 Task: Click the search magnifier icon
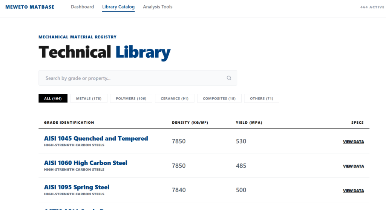pyautogui.click(x=229, y=78)
